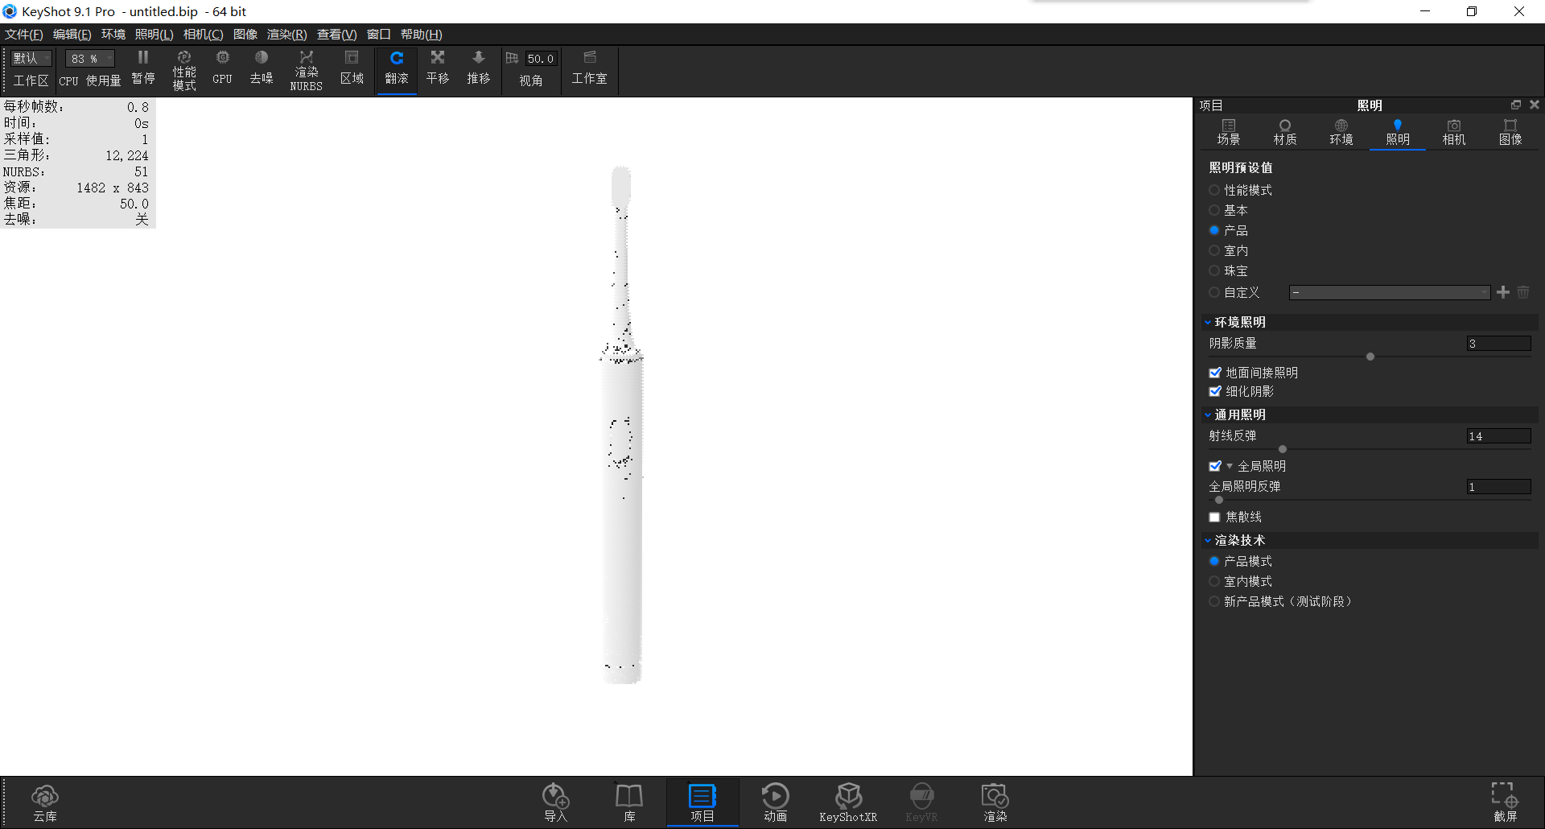Screen dimensions: 1545x829
Task: Select the 平移 pan tool
Action: click(x=437, y=68)
